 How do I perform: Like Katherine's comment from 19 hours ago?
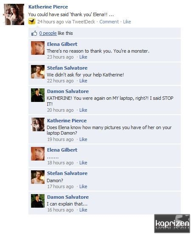click(83, 139)
